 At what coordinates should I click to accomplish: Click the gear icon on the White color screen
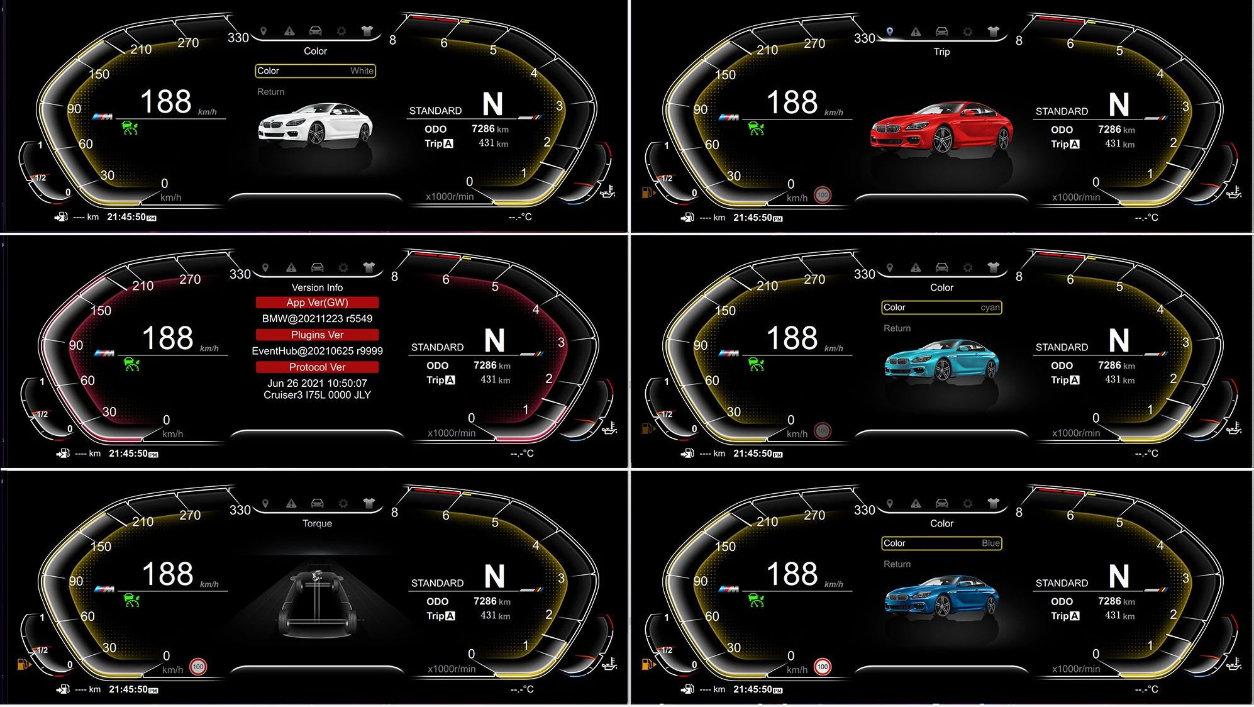[341, 31]
